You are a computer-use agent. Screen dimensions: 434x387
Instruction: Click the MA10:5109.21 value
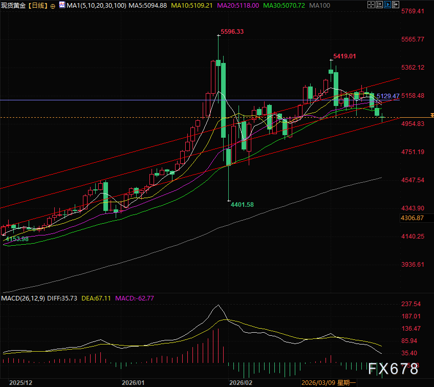192,5
